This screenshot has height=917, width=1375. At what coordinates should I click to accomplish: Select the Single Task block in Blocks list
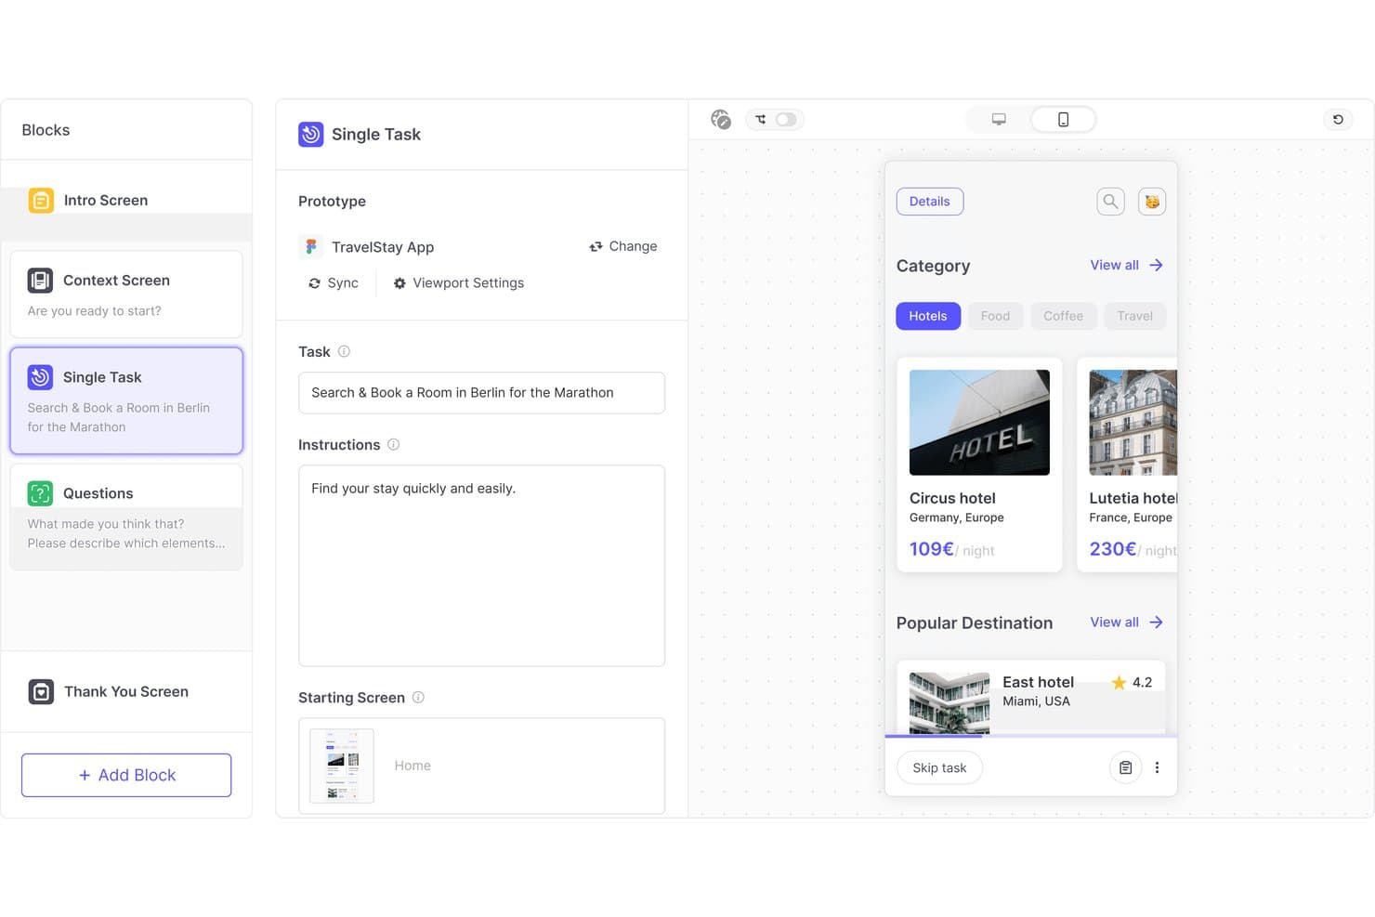pos(126,401)
